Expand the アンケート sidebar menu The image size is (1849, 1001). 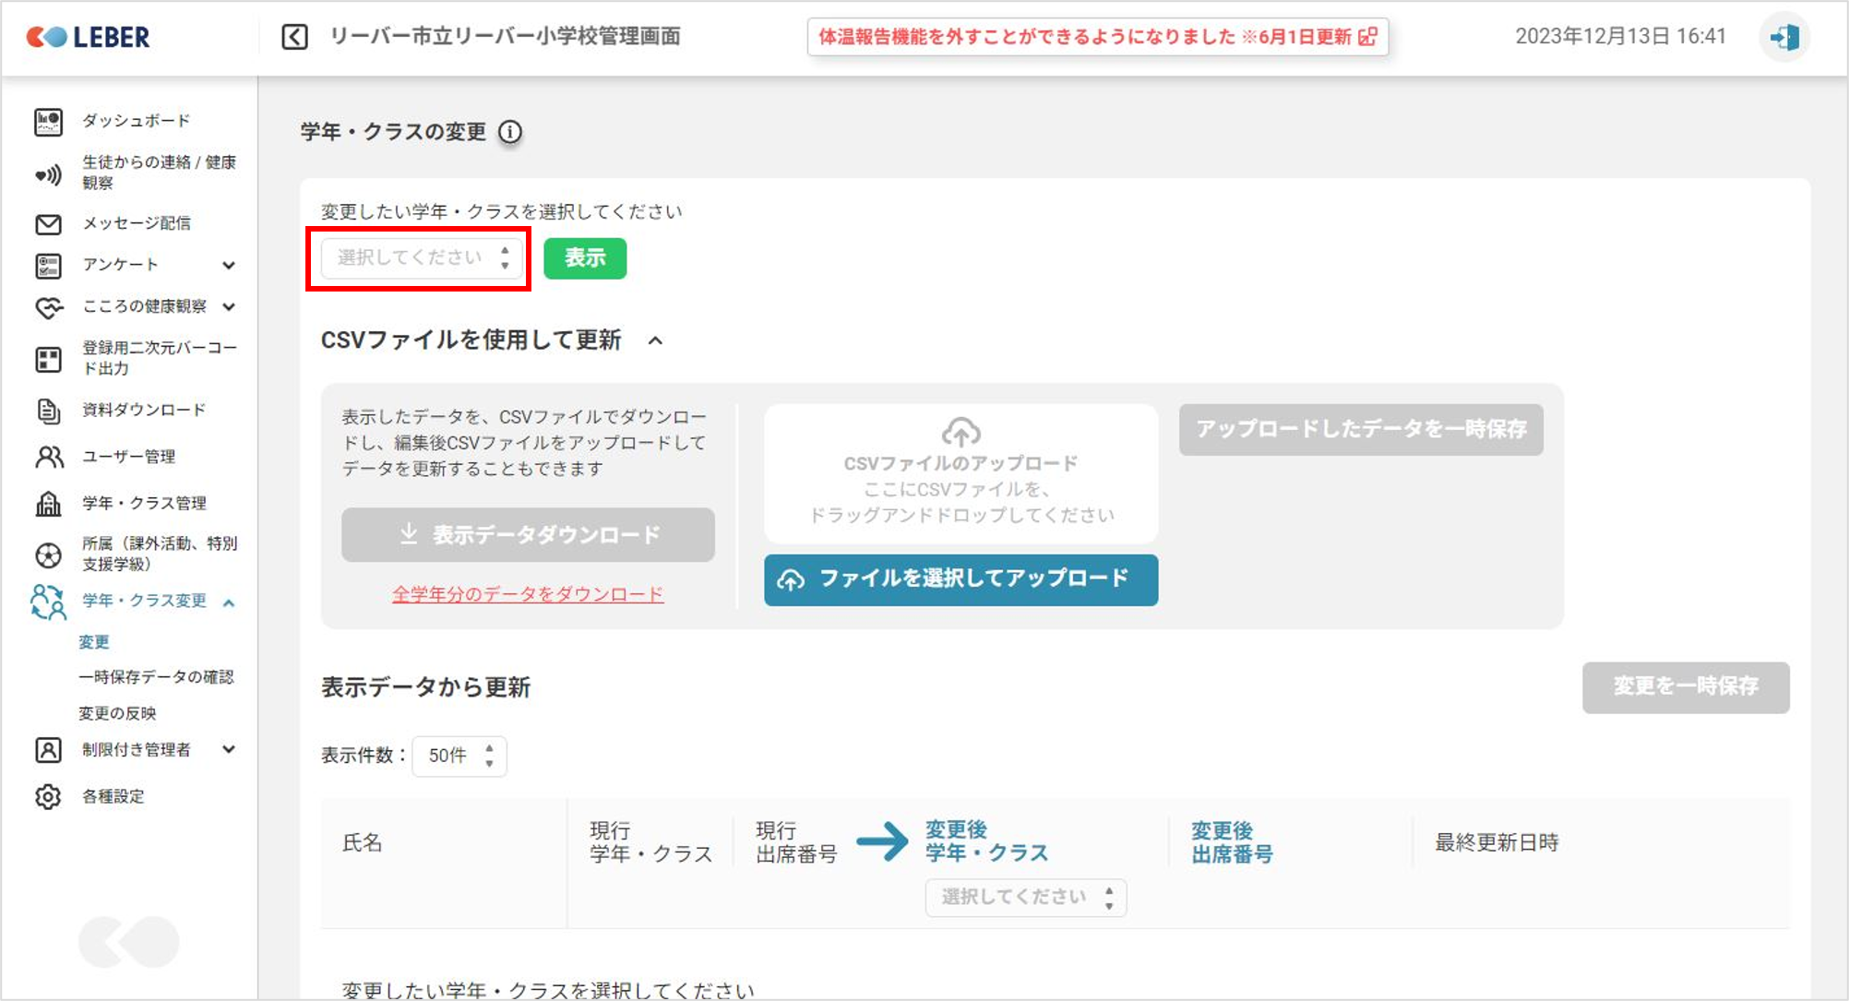[x=229, y=266]
